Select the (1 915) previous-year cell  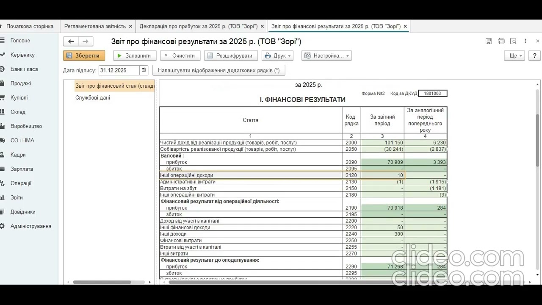[426, 182]
